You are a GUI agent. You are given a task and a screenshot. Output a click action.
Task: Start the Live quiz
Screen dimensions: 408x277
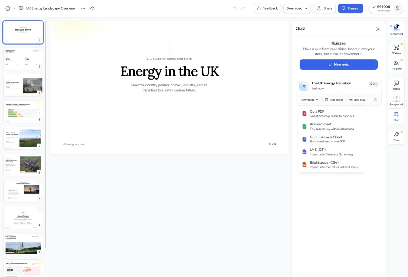(357, 100)
